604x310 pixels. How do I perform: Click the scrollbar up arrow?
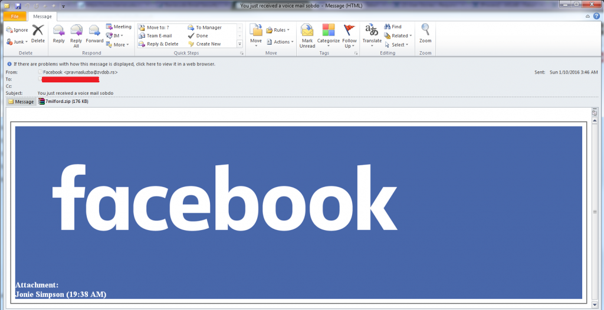pos(595,121)
